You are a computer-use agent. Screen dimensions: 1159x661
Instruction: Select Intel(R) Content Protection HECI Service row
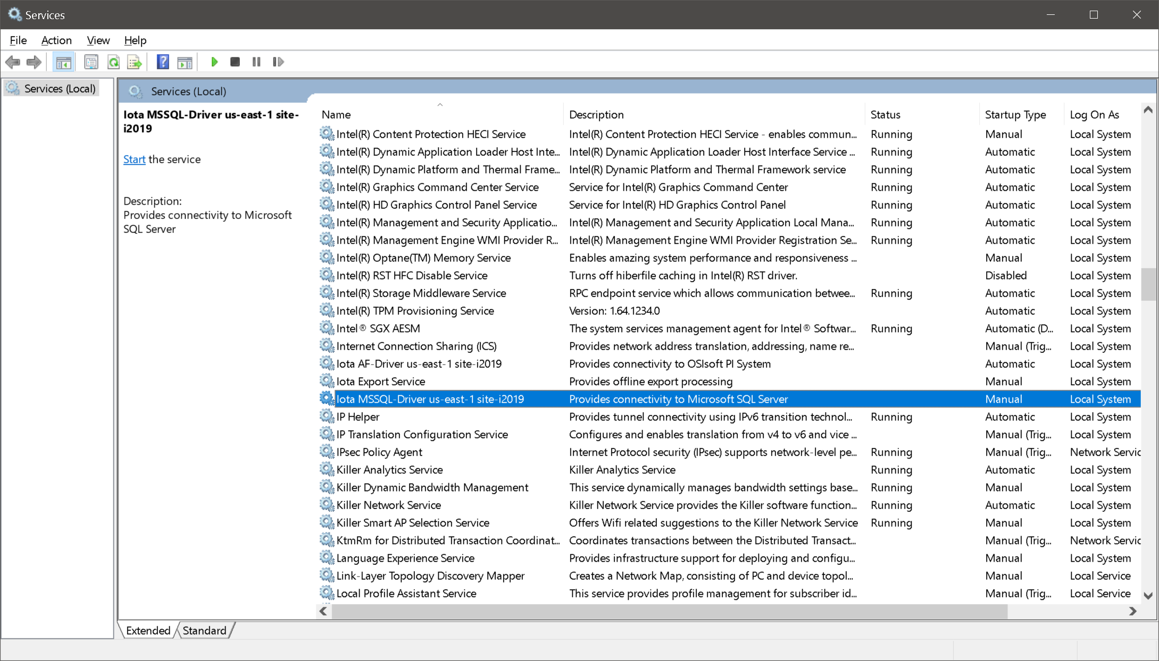729,134
